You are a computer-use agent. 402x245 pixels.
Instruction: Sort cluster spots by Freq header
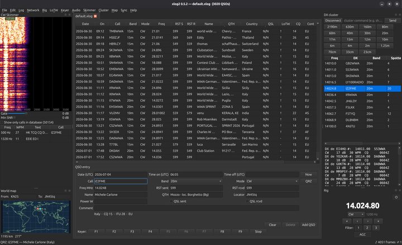tap(334, 58)
